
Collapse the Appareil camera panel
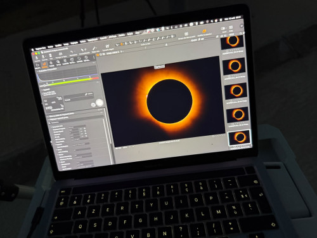42,90
